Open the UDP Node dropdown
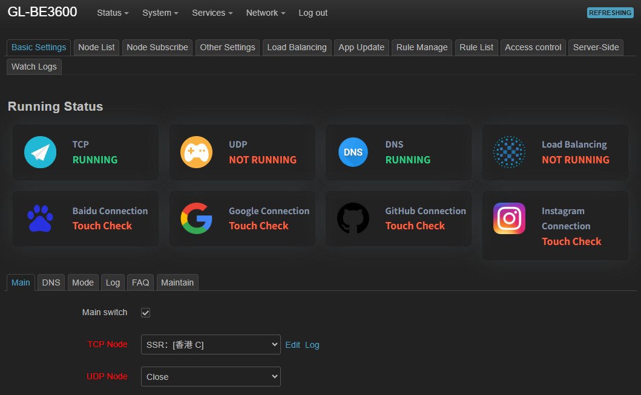 tap(211, 377)
